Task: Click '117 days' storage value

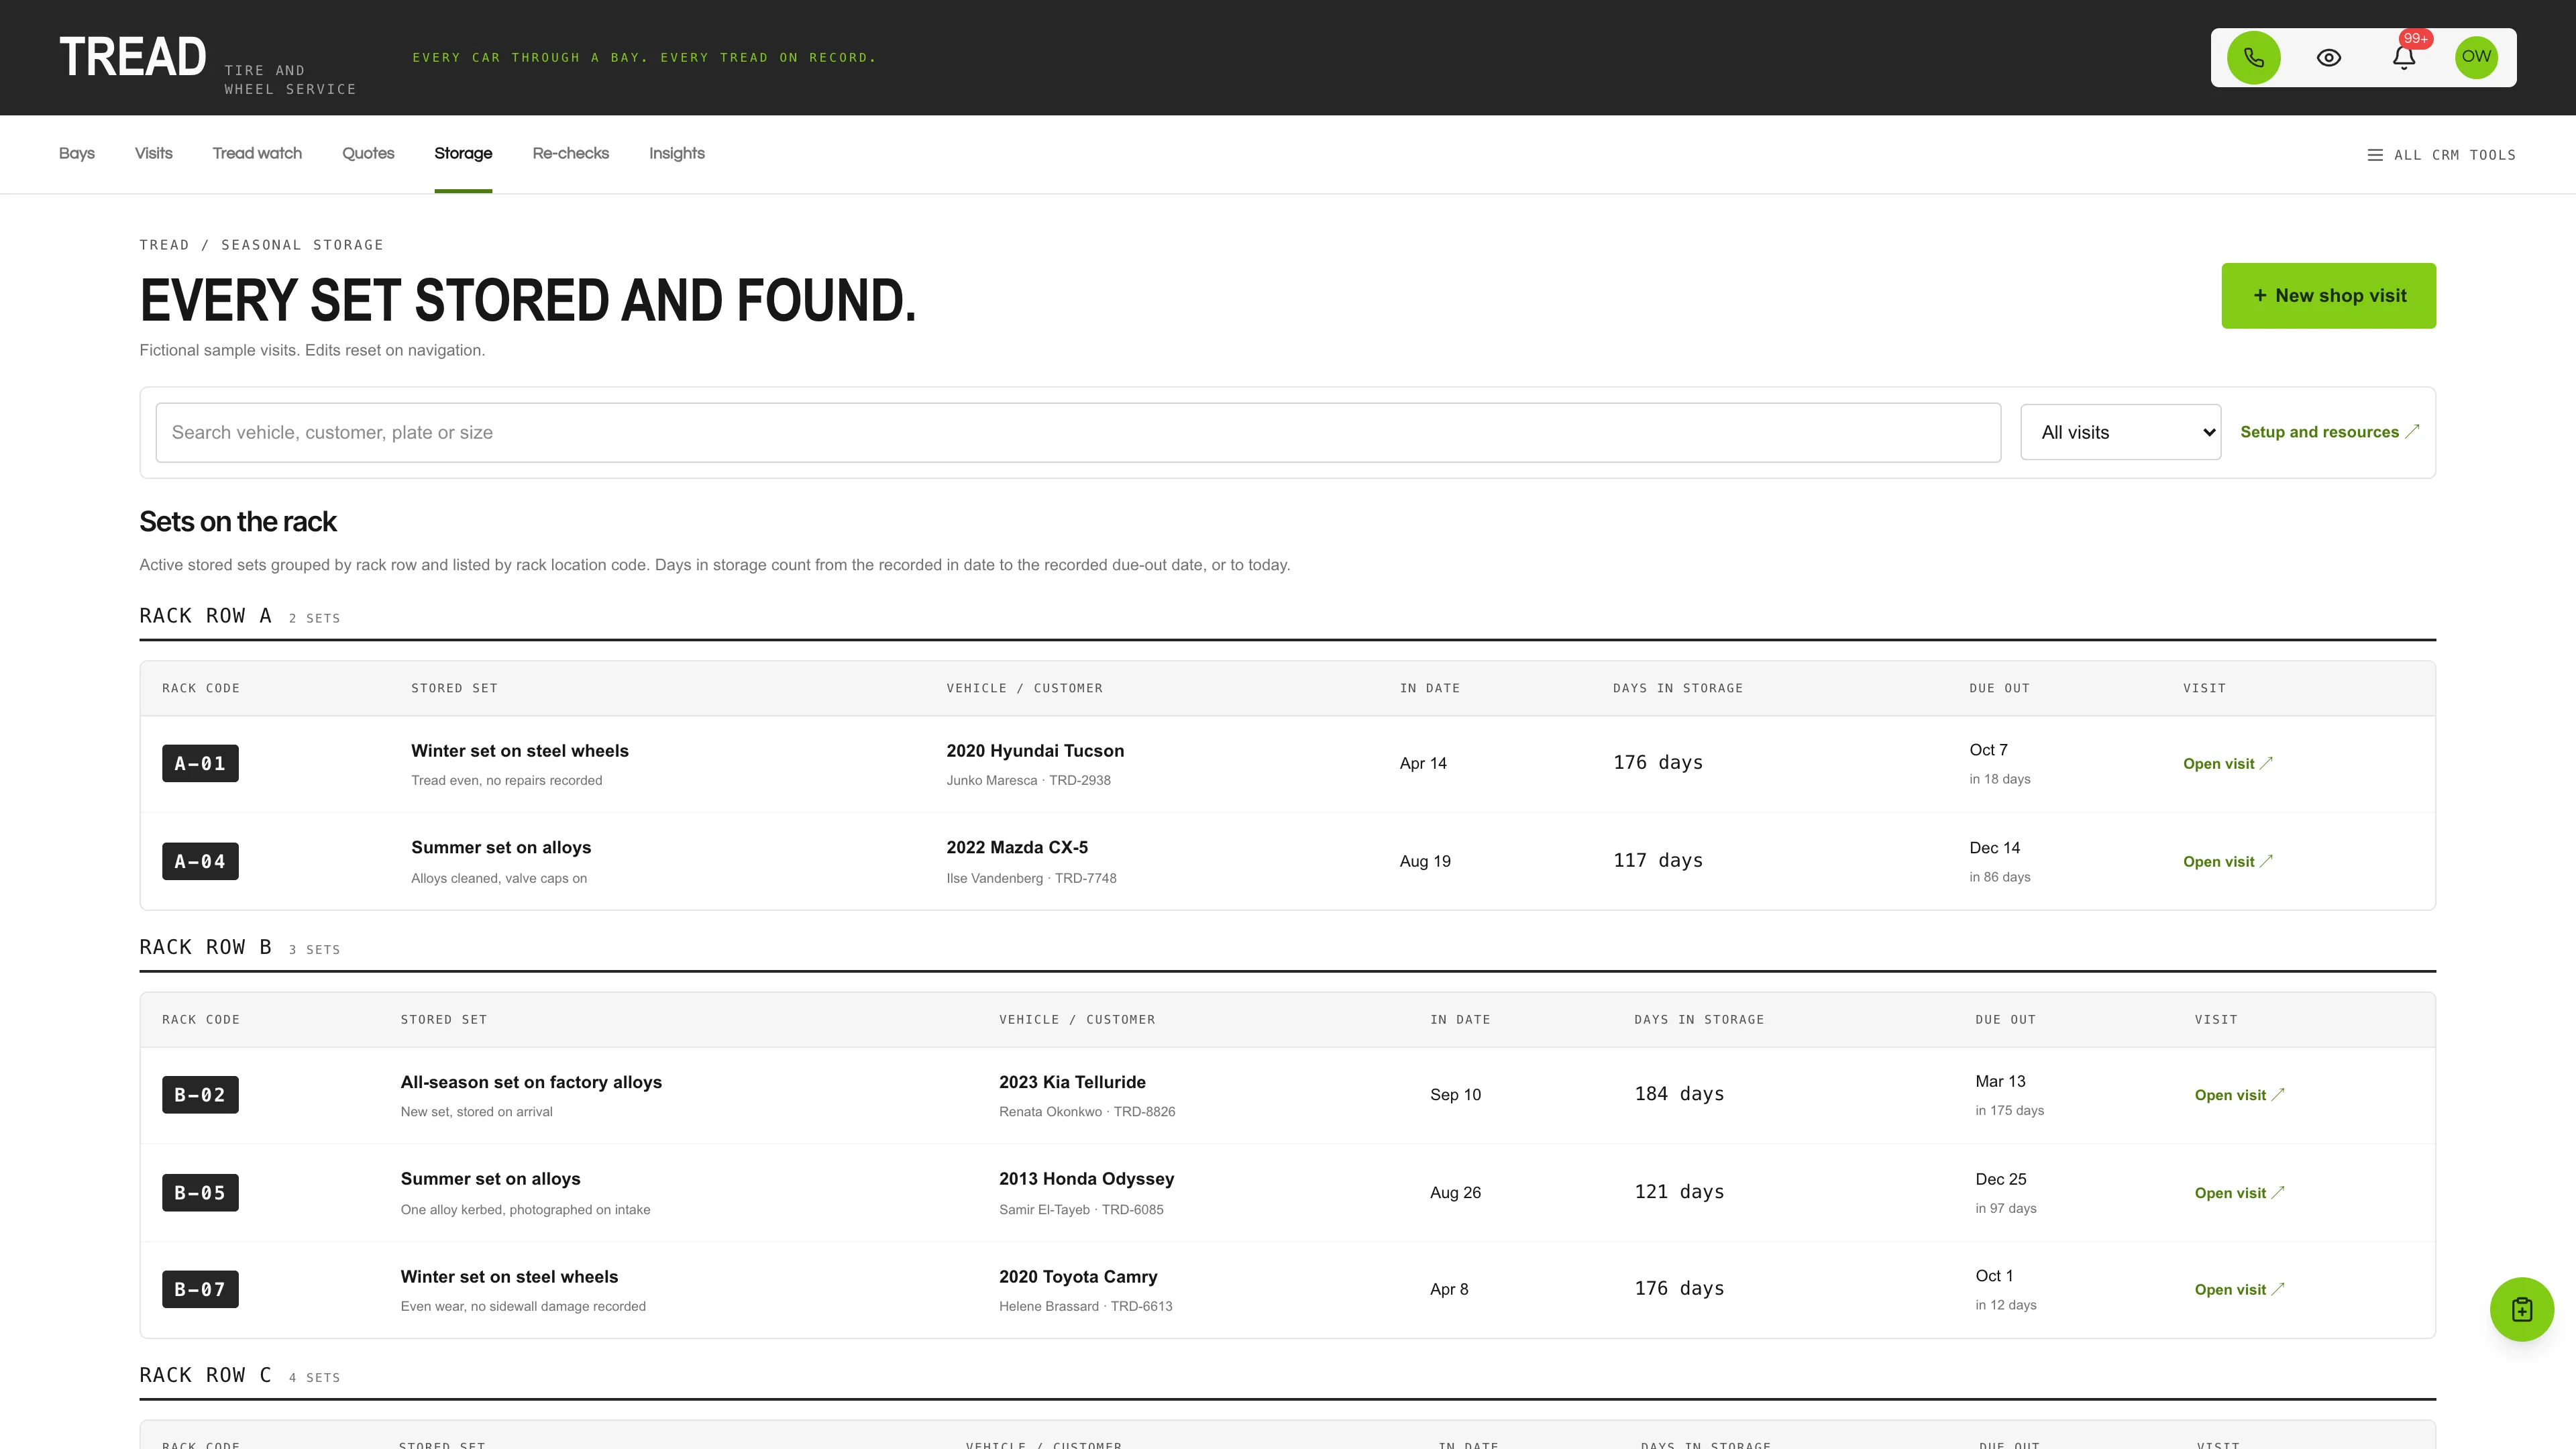Action: [x=1657, y=860]
